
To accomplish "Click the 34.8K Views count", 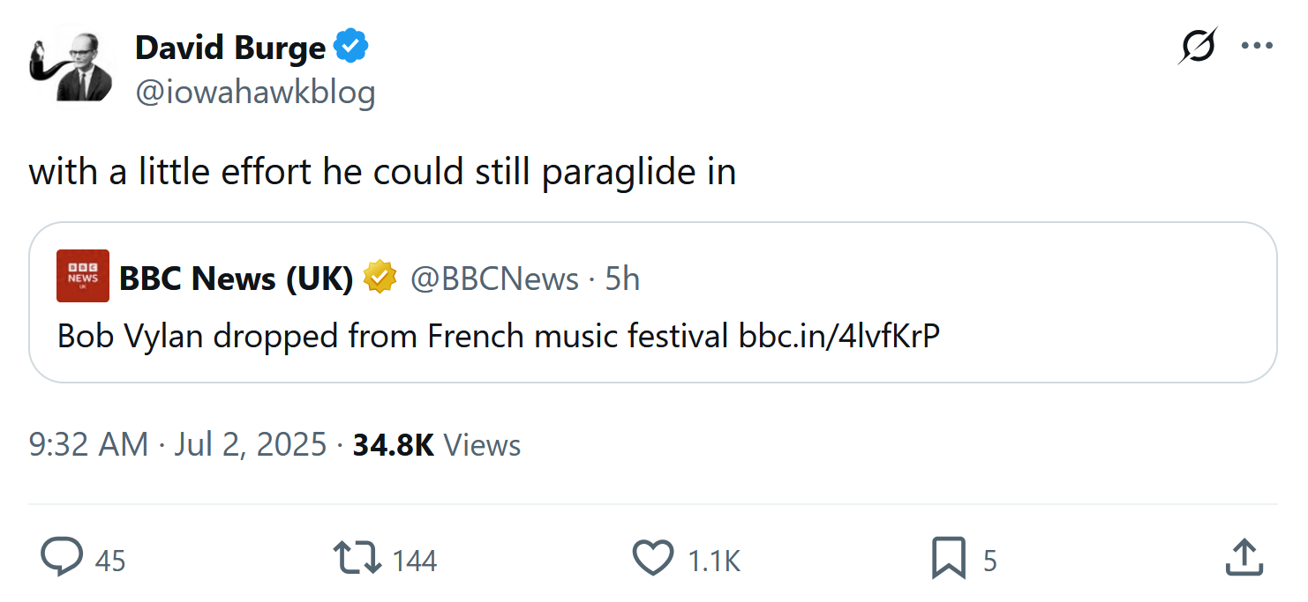I will tap(436, 444).
